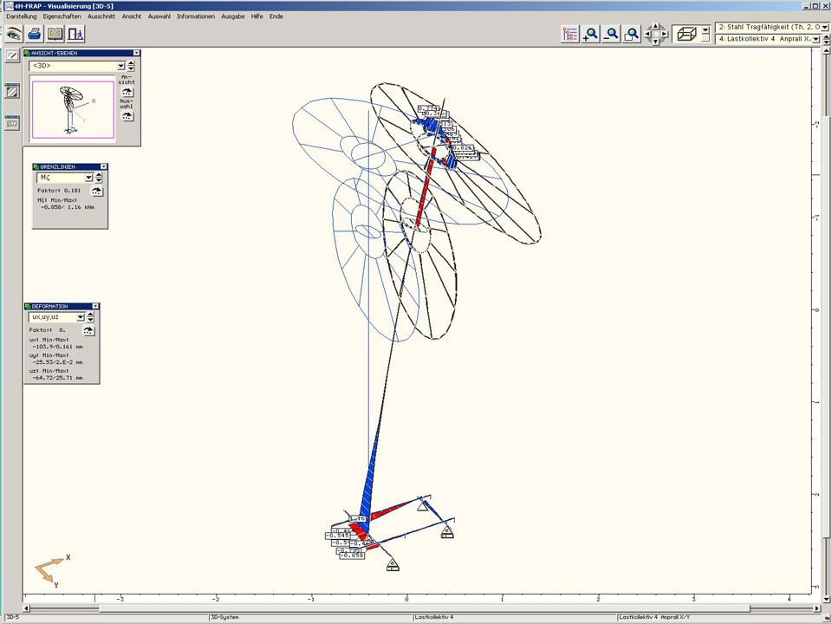Click the eye icon in the main toolbar
832x624 pixels.
[x=14, y=34]
